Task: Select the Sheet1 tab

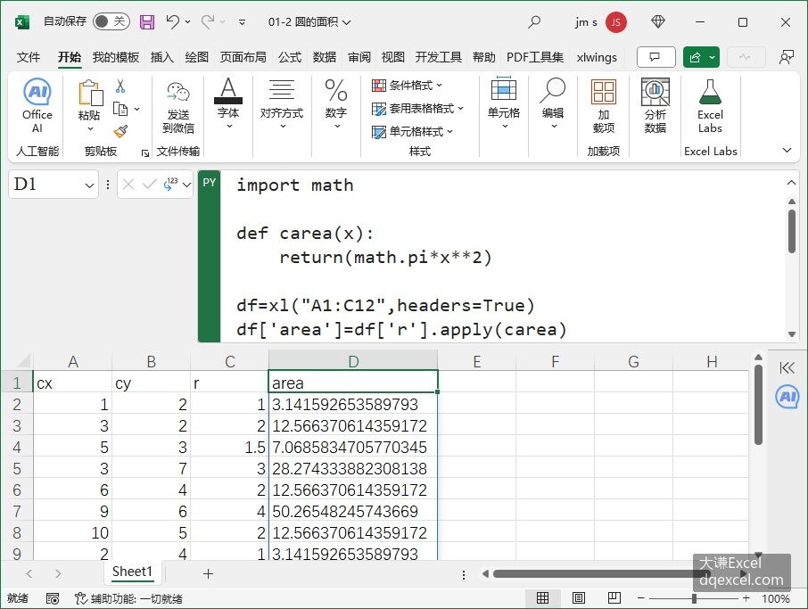Action: click(x=132, y=572)
